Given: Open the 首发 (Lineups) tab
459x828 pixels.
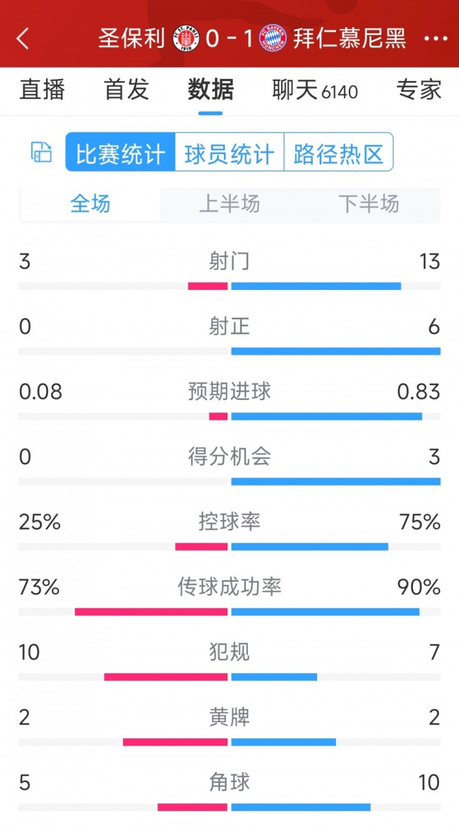Looking at the screenshot, I should click(125, 90).
